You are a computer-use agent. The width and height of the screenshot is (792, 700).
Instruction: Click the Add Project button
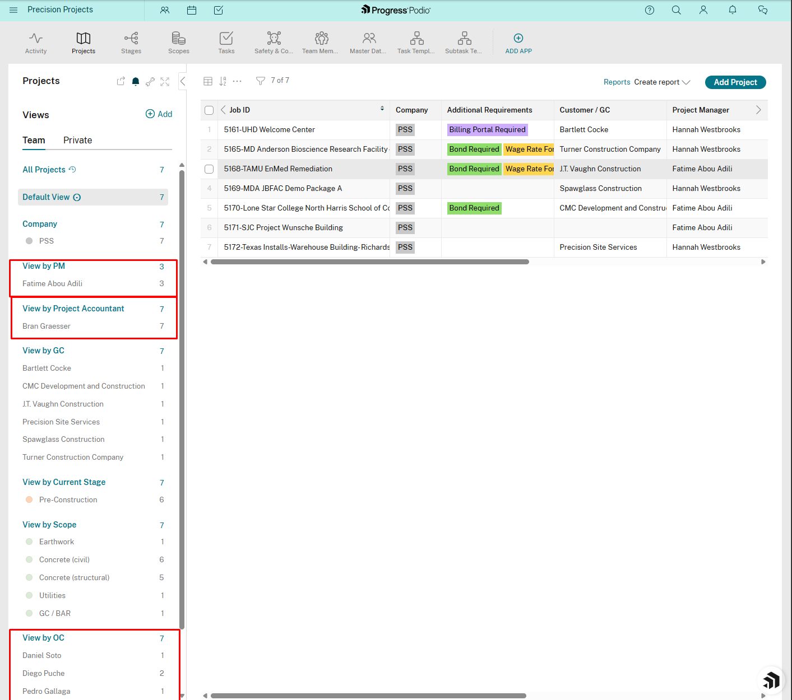(735, 82)
